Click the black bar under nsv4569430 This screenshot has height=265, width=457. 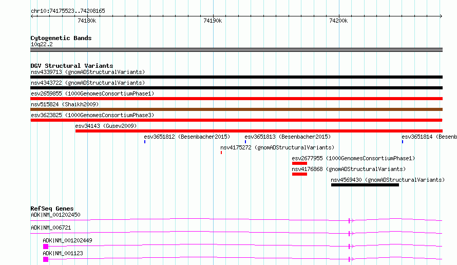(365, 185)
